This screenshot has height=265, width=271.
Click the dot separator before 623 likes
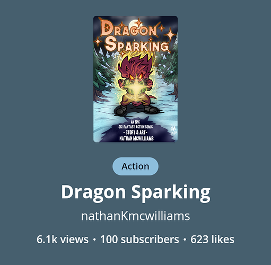(x=185, y=240)
